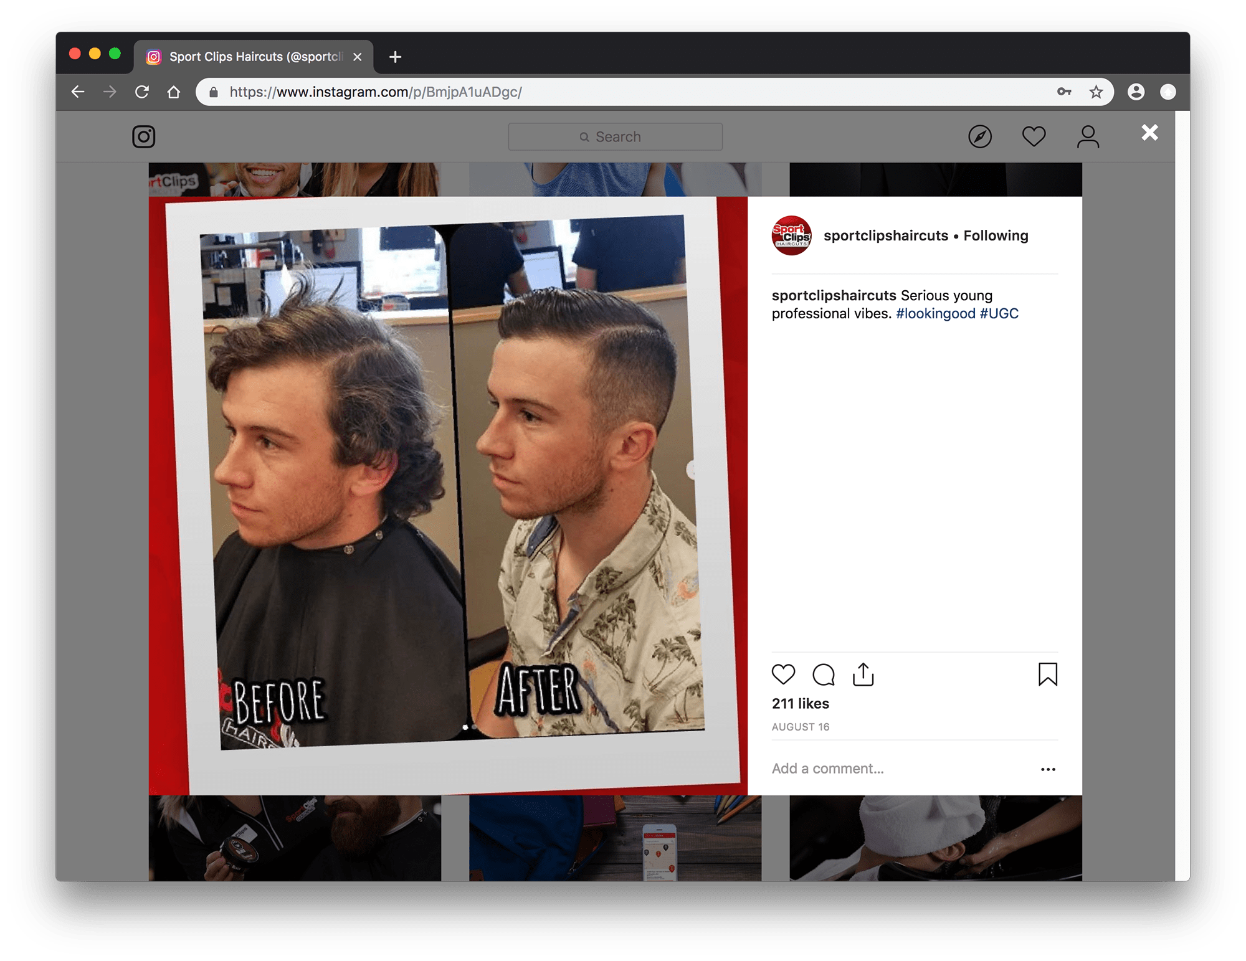Click the before and after haircut photo

(448, 496)
